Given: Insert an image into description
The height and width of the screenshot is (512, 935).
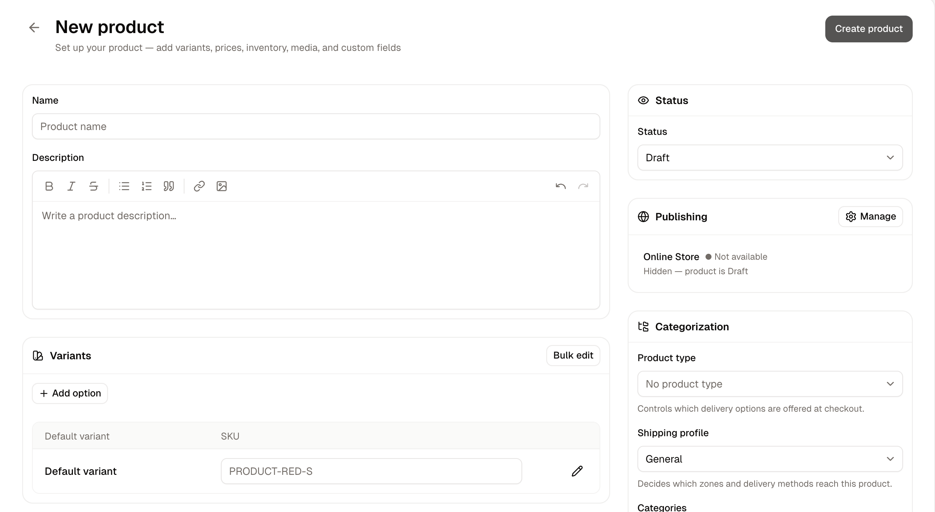Looking at the screenshot, I should (x=222, y=186).
